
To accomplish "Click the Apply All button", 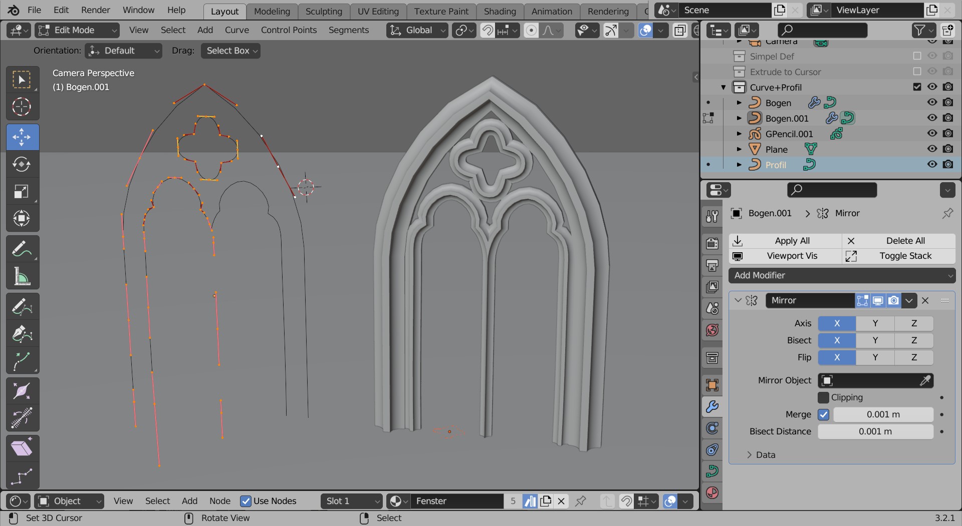I will [792, 241].
